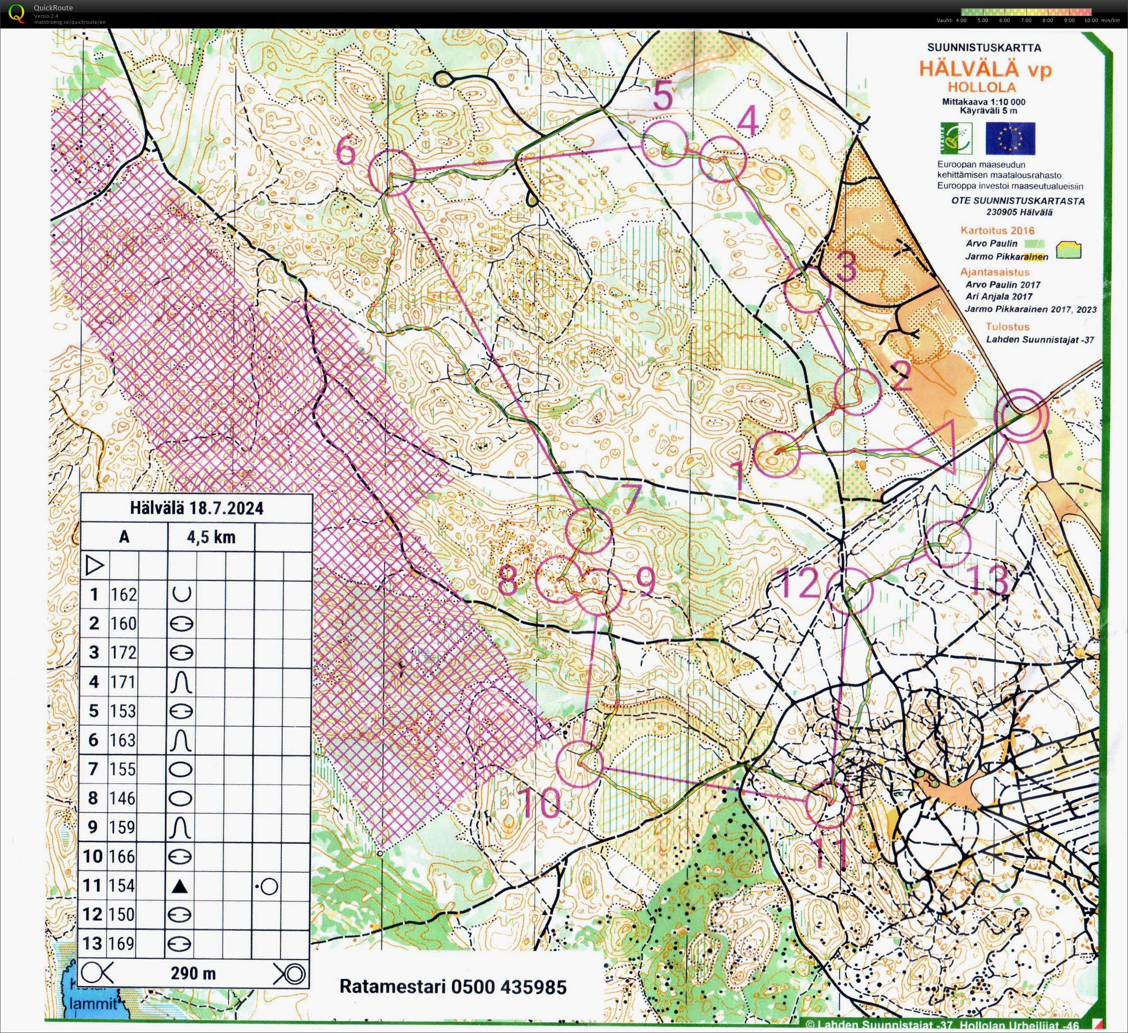Viewport: 1128px width, 1033px height.
Task: Click control code 160 in the table
Action: (x=123, y=623)
